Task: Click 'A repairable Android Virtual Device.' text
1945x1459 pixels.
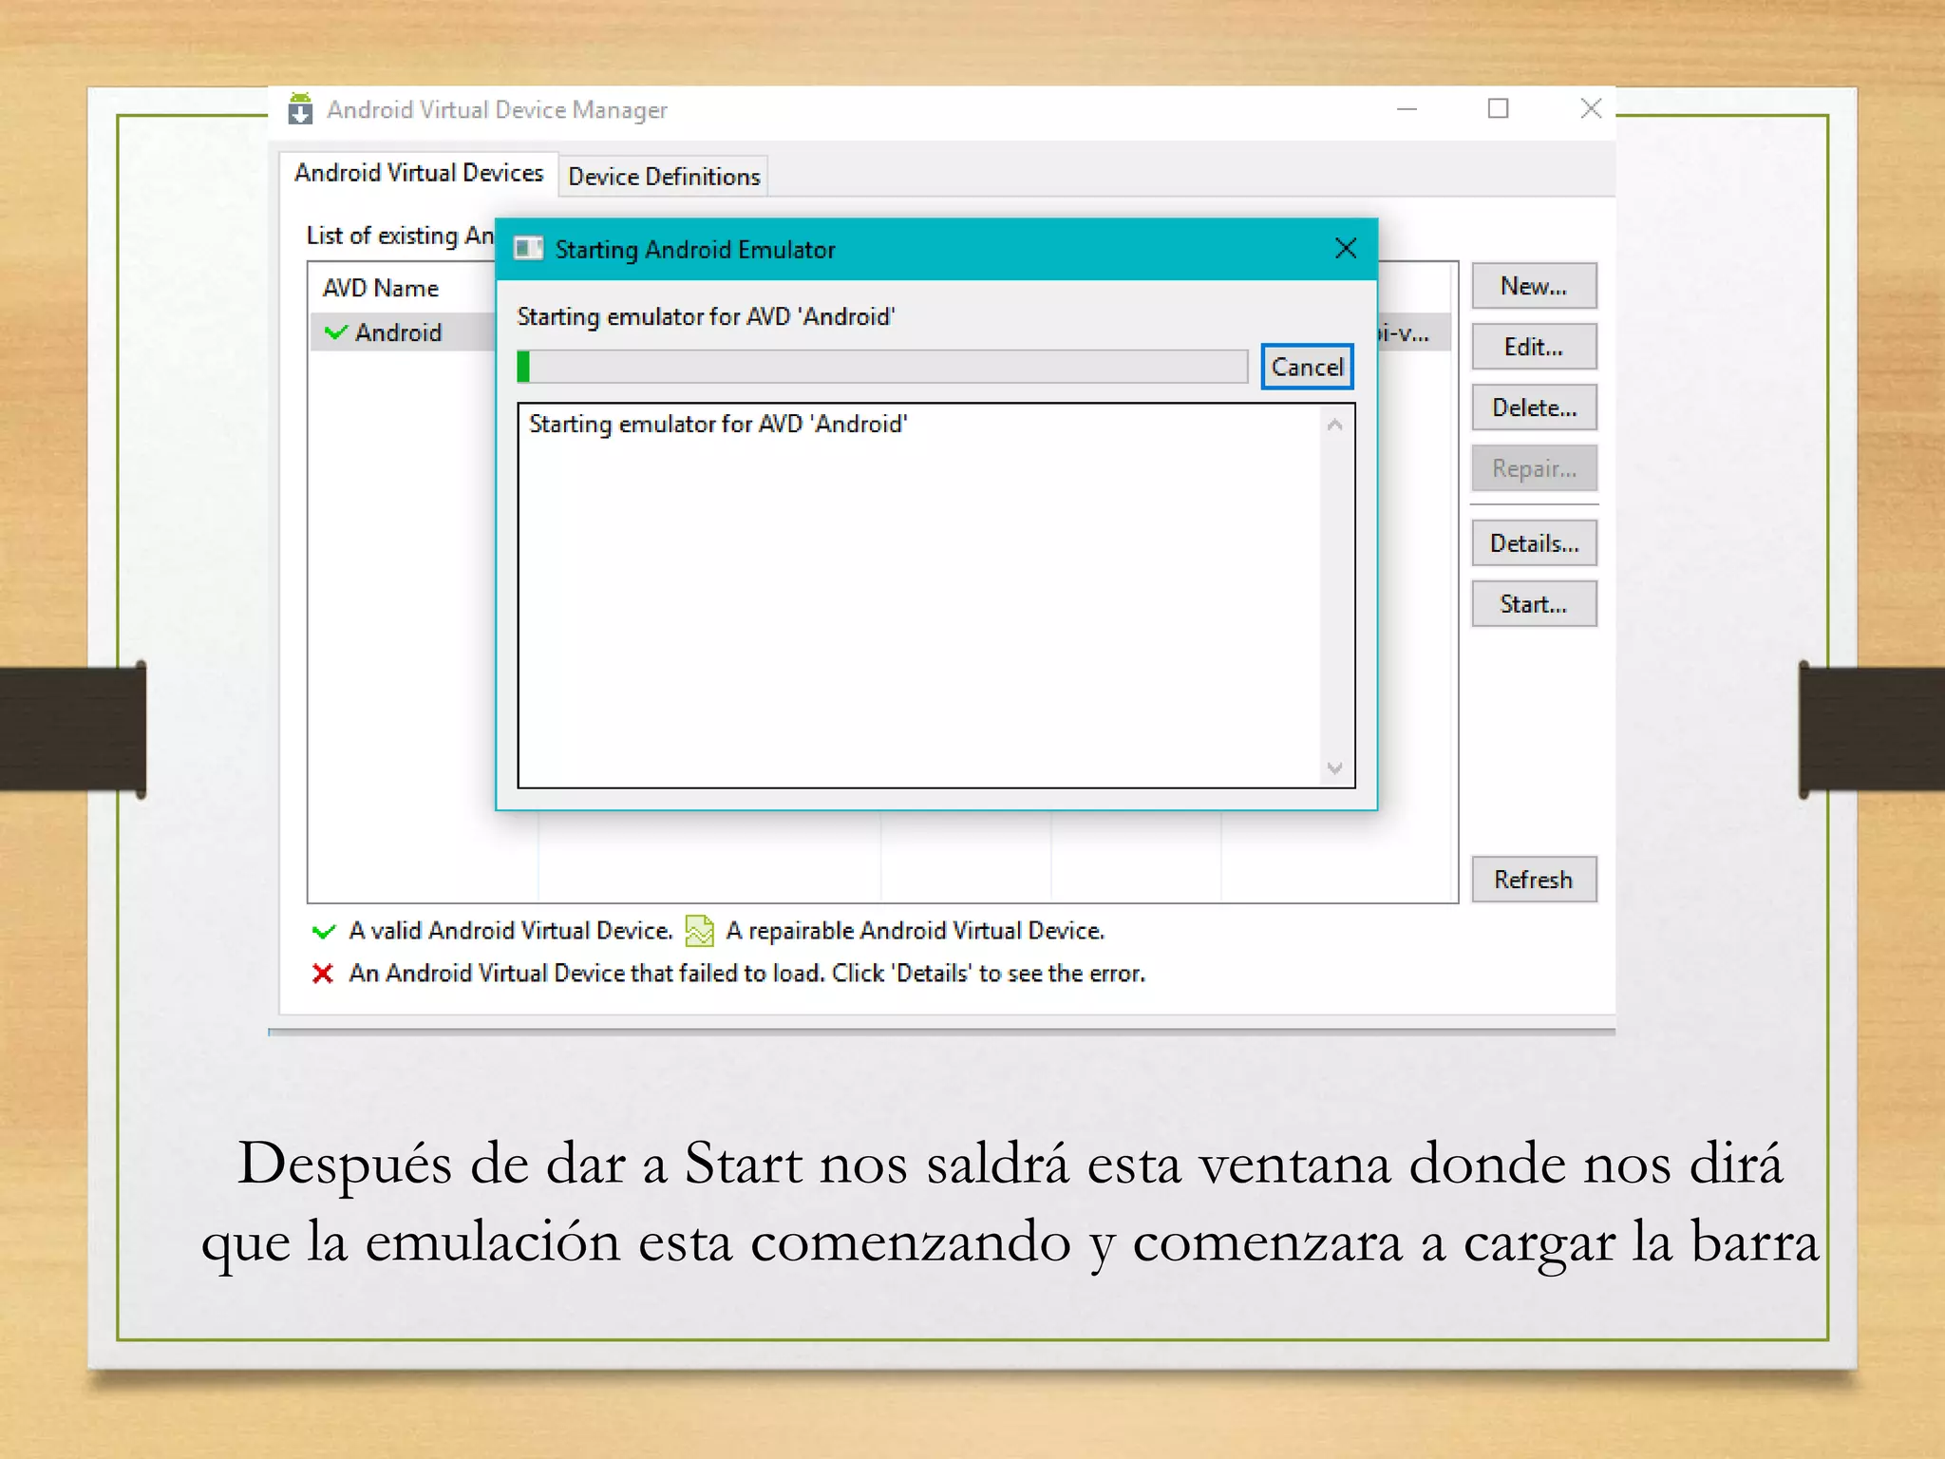Action: 915,931
